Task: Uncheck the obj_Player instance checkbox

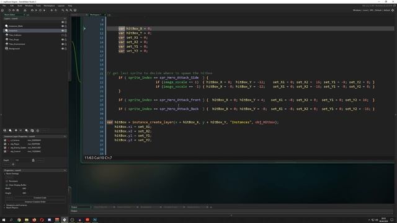Action: [x=5, y=144]
